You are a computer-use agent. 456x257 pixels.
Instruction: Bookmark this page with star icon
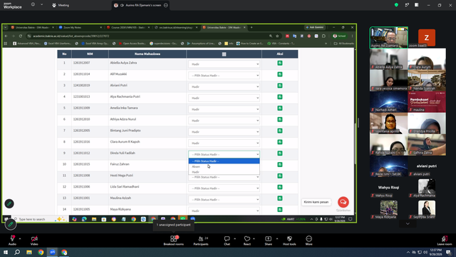click(277, 36)
